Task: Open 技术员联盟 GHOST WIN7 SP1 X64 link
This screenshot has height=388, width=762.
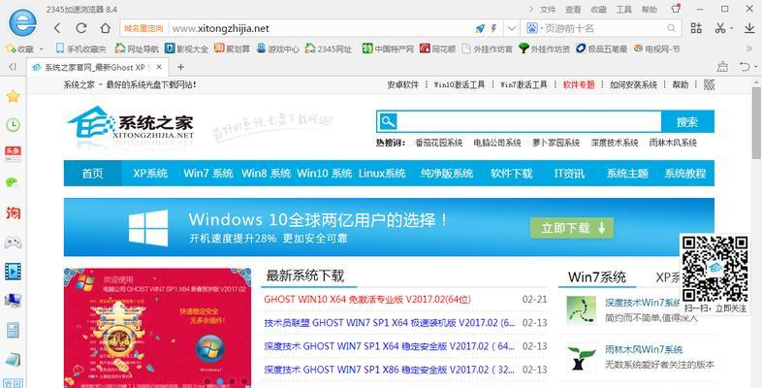Action: pos(390,322)
